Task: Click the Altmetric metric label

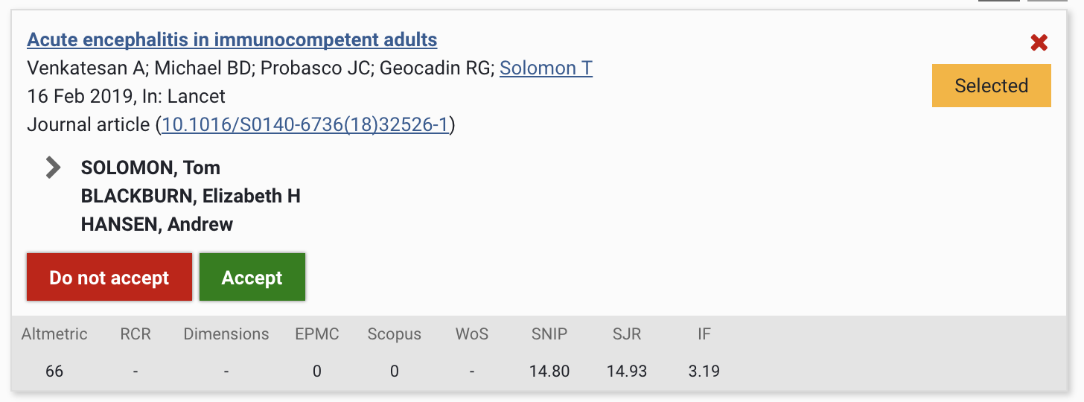Action: click(54, 334)
